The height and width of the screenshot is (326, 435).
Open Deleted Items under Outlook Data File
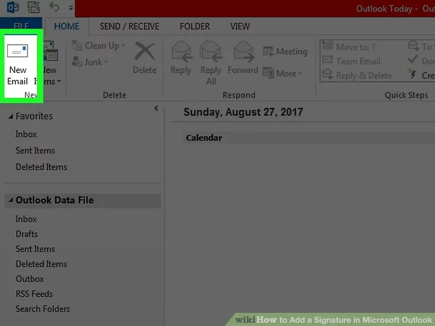pos(41,264)
